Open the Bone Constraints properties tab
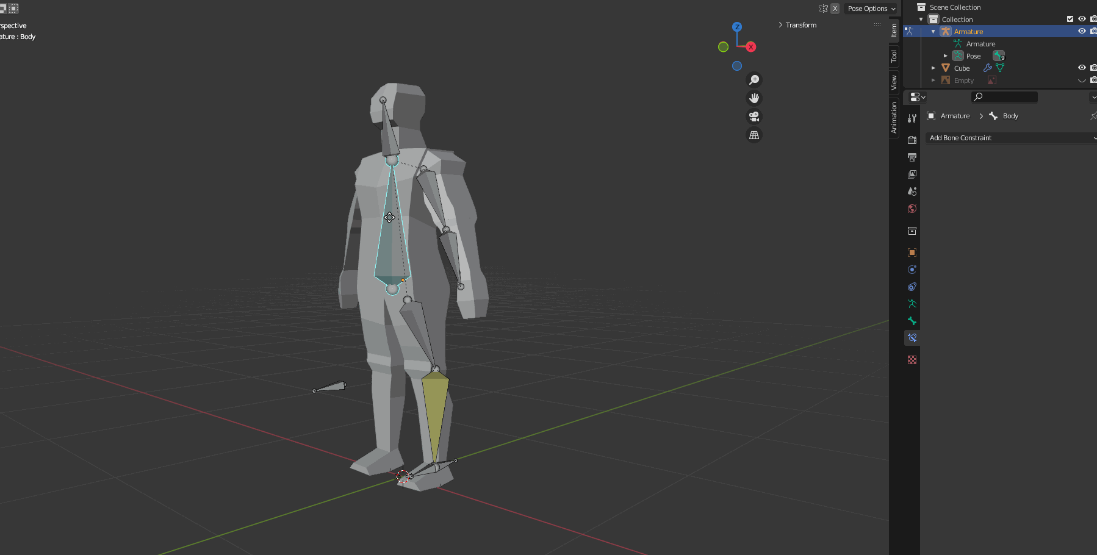Viewport: 1097px width, 555px height. coord(912,338)
